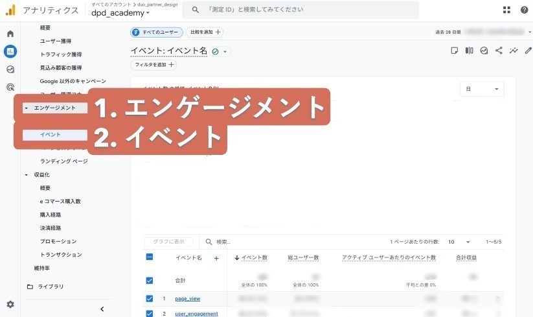Click the Share this report icon
533x317 pixels.
point(499,51)
